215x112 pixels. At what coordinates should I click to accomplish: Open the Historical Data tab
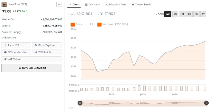tap(116, 5)
